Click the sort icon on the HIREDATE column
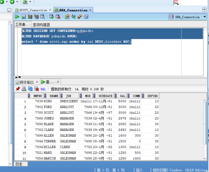Viewport: 209px width, 172px height. 94,96
